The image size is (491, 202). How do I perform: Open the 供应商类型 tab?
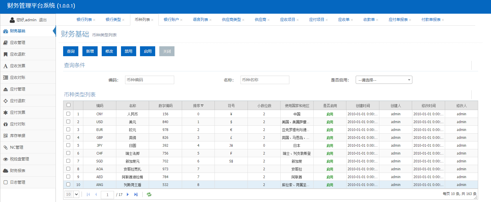click(231, 20)
